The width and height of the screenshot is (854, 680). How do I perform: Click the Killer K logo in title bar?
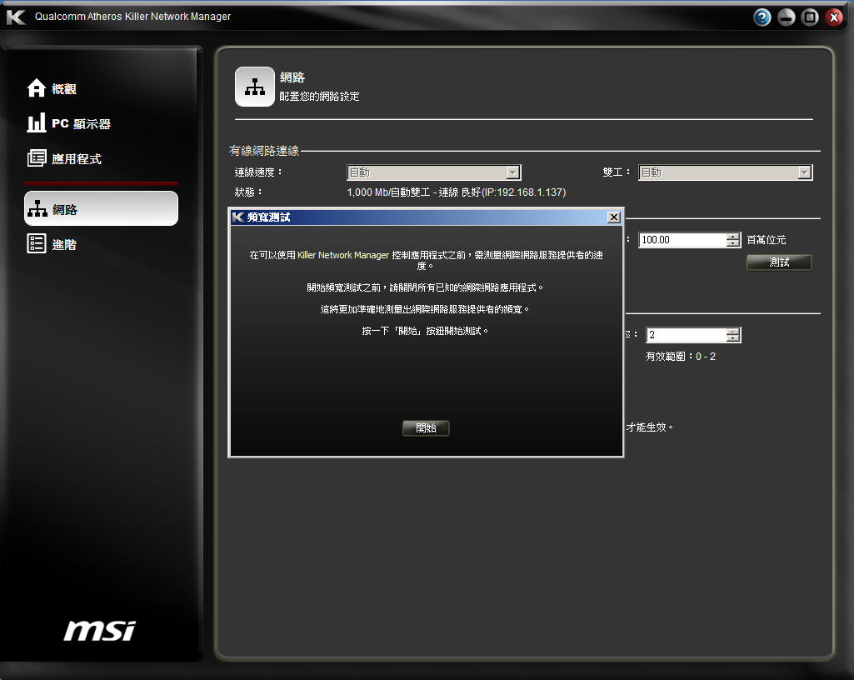[x=16, y=17]
